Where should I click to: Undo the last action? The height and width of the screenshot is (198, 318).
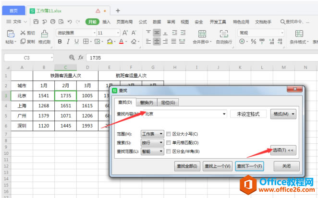click(70, 22)
